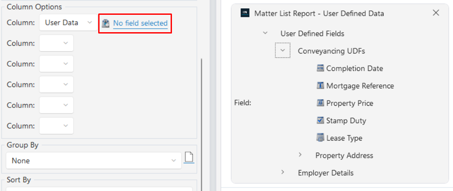Select Mortgage Reference in the field tree
The height and width of the screenshot is (191, 453).
point(360,86)
